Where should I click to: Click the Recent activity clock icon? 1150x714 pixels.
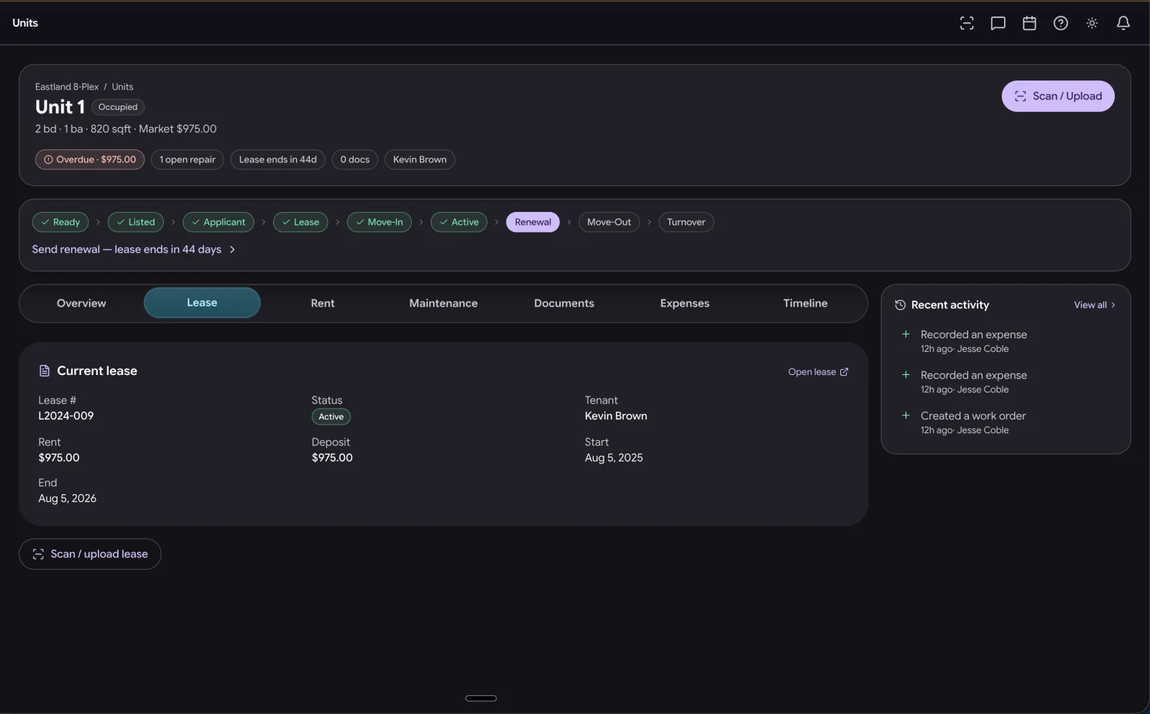point(900,305)
